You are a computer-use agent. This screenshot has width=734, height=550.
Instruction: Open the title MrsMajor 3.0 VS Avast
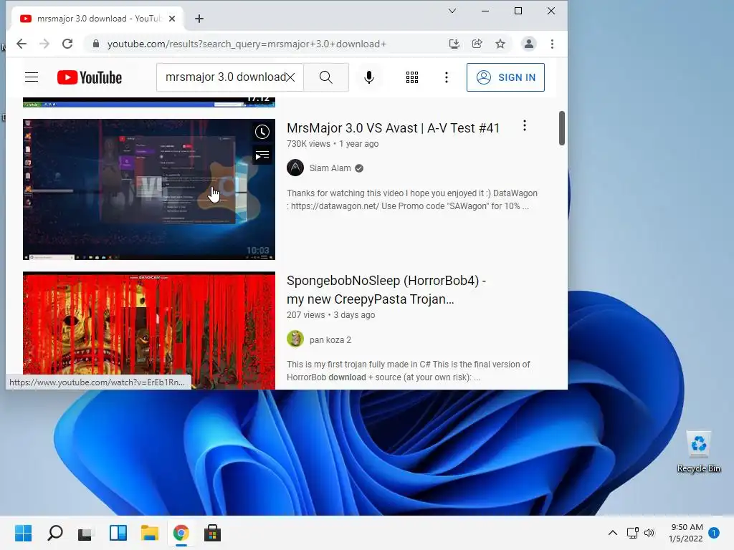(x=394, y=128)
